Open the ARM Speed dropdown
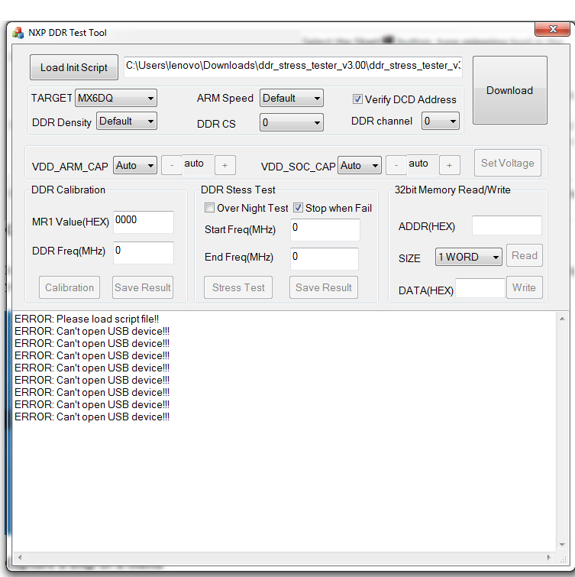The height and width of the screenshot is (577, 575). tap(292, 99)
